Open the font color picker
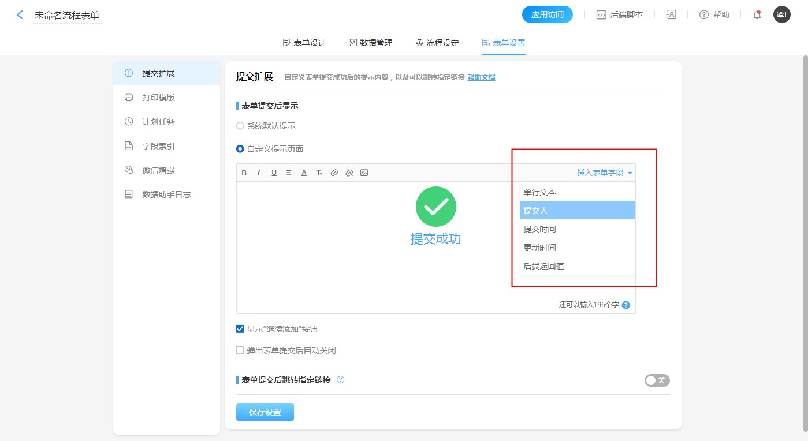The height and width of the screenshot is (441, 808). (304, 173)
